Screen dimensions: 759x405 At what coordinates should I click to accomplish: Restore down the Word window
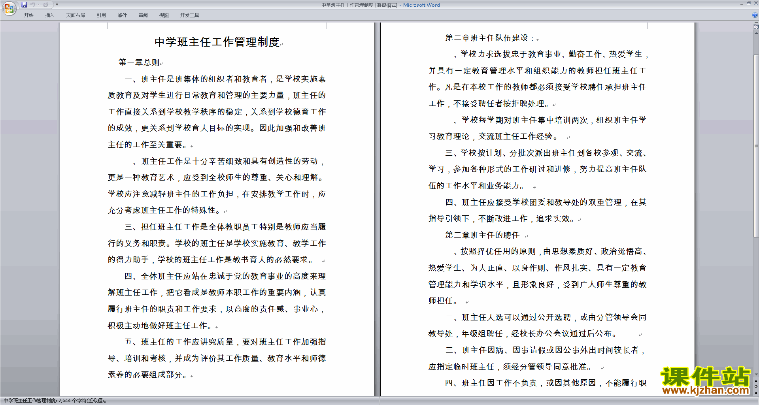749,3
